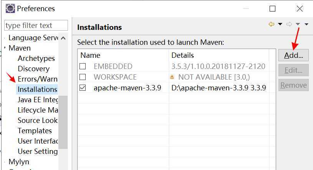Click the grayed forward navigation arrow

289,24
